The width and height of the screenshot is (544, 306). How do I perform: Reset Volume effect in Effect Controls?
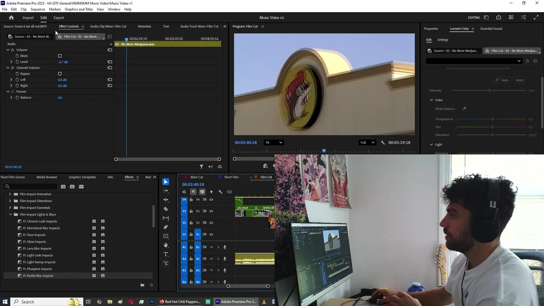point(110,50)
